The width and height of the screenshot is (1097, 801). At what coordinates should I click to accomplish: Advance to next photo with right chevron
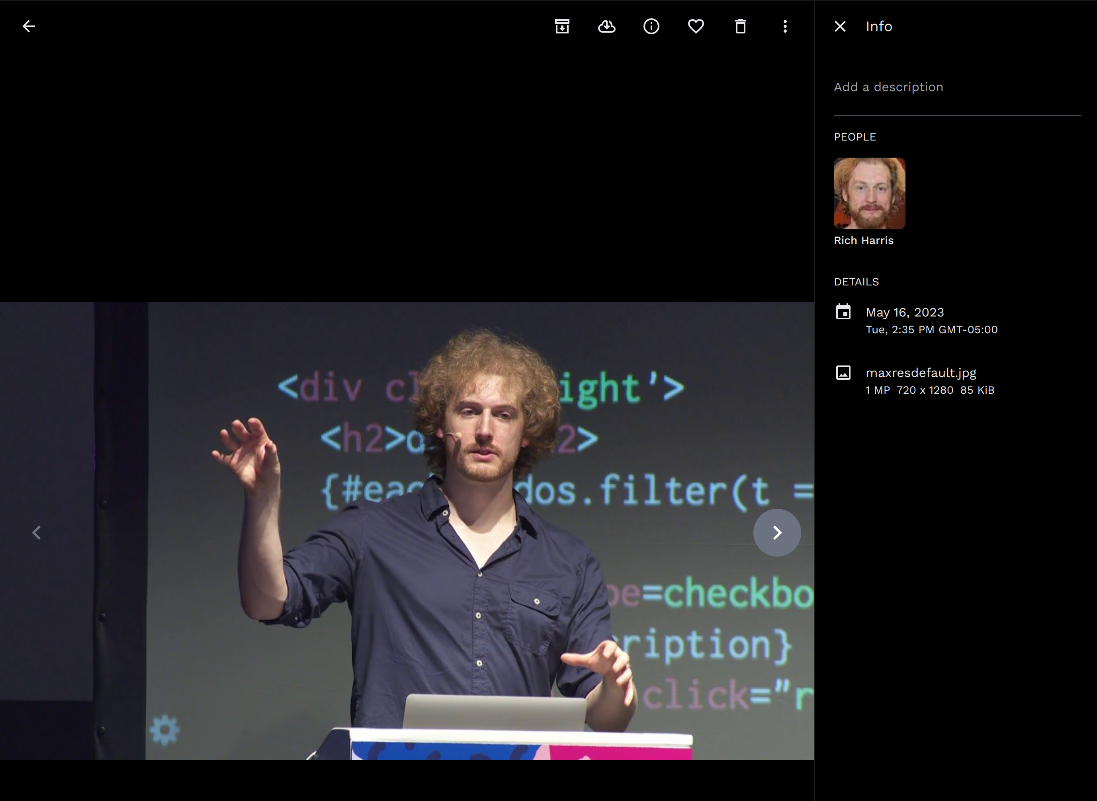(x=777, y=532)
